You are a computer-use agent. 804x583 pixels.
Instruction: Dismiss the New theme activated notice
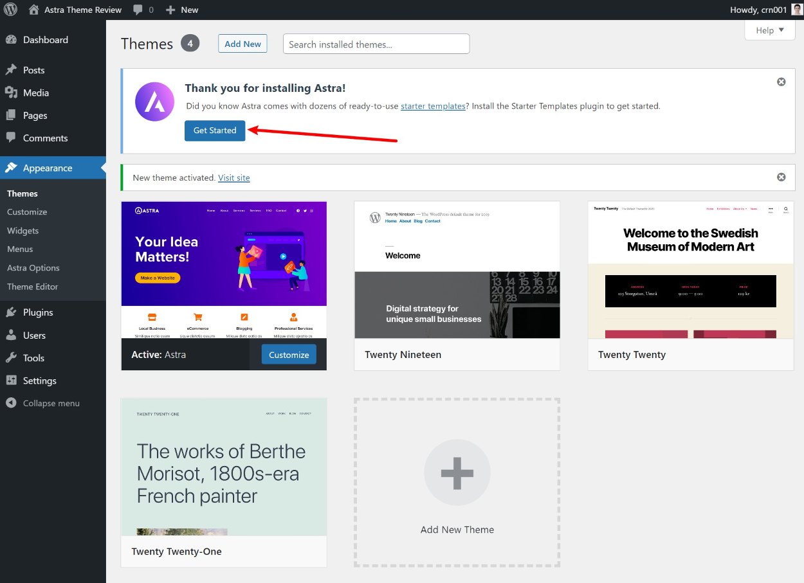click(781, 177)
